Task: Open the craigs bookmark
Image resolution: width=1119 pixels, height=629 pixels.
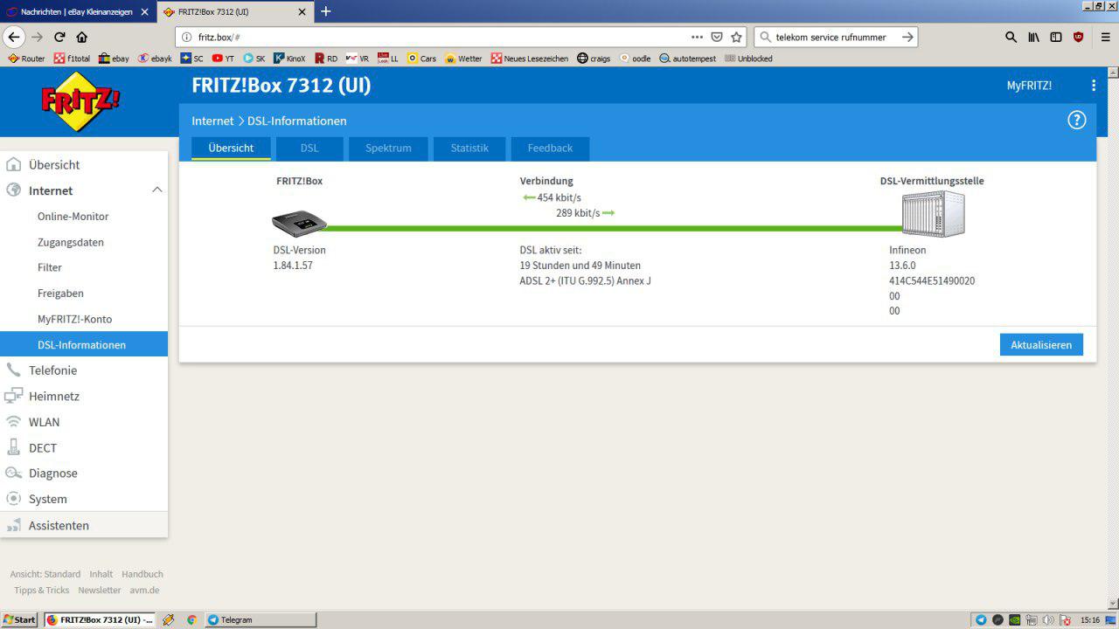Action: (x=594, y=59)
